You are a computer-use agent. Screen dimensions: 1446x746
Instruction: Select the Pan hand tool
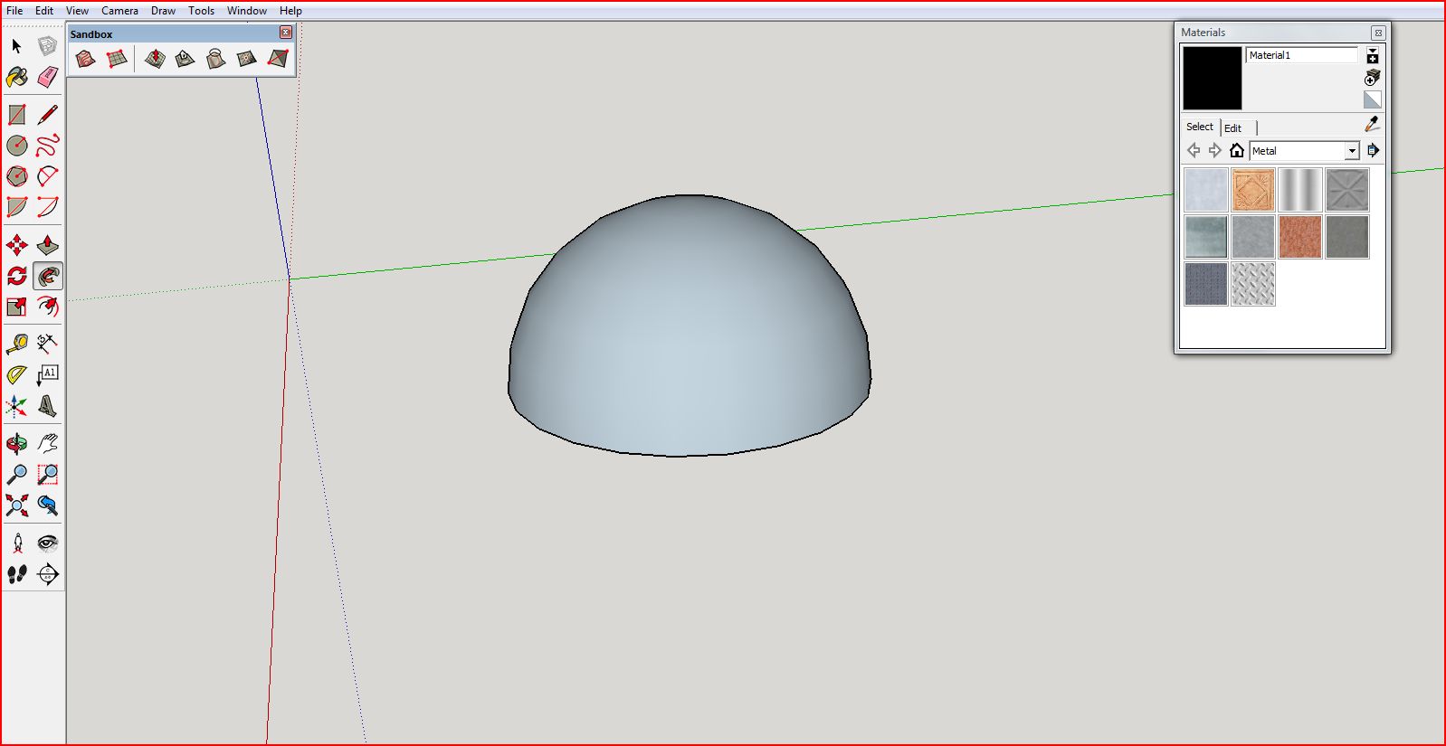[x=47, y=443]
